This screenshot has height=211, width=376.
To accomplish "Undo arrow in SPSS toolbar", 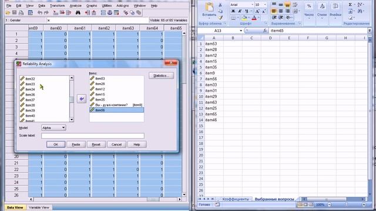I will pyautogui.click(x=40, y=12).
